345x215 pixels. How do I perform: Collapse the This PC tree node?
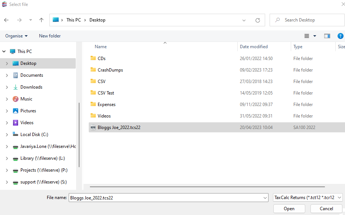click(4, 52)
